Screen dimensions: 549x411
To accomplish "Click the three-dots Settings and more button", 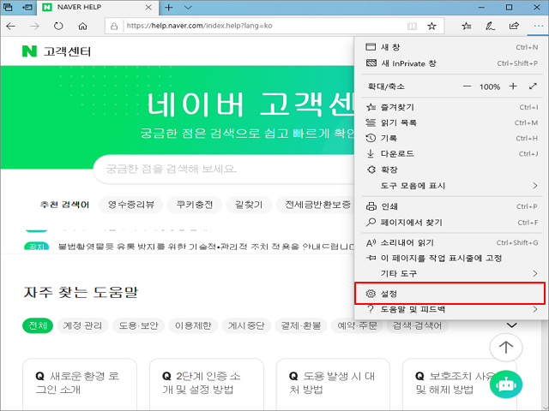I will [538, 26].
